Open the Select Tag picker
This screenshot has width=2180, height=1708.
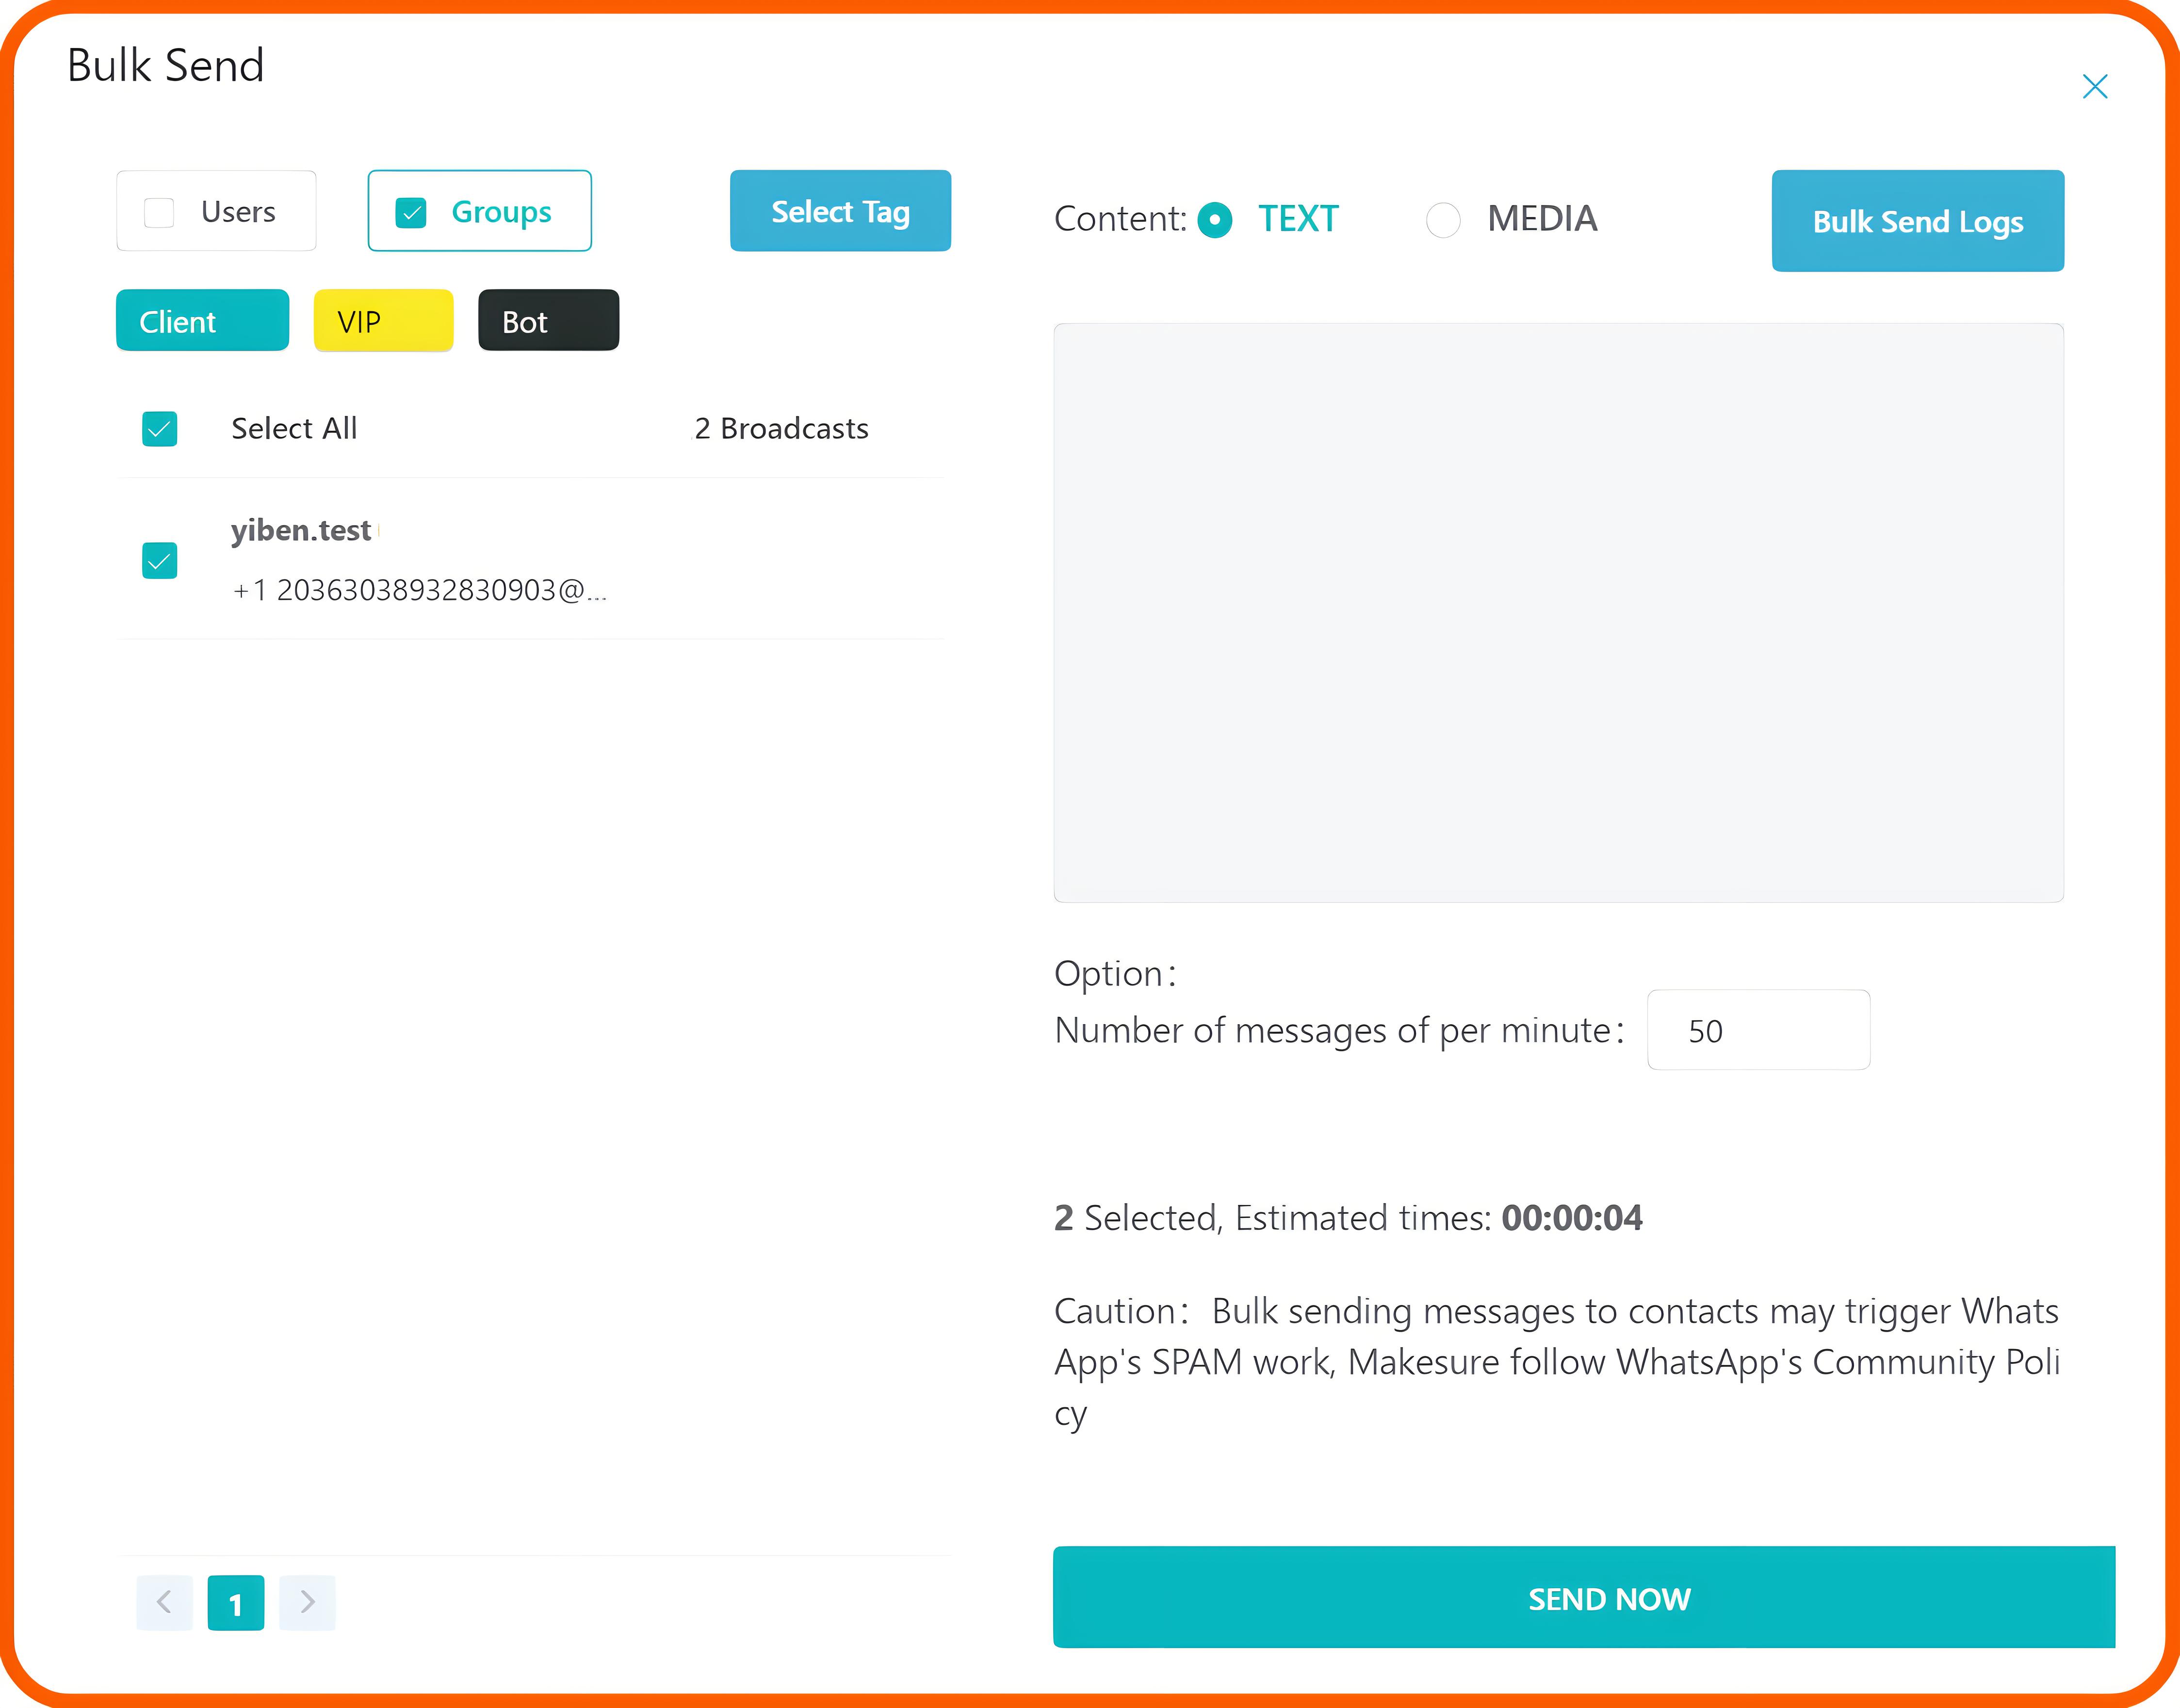(840, 211)
